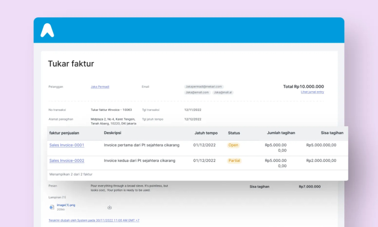Select the Jakapermadi@mekari.com email chip

click(x=204, y=87)
